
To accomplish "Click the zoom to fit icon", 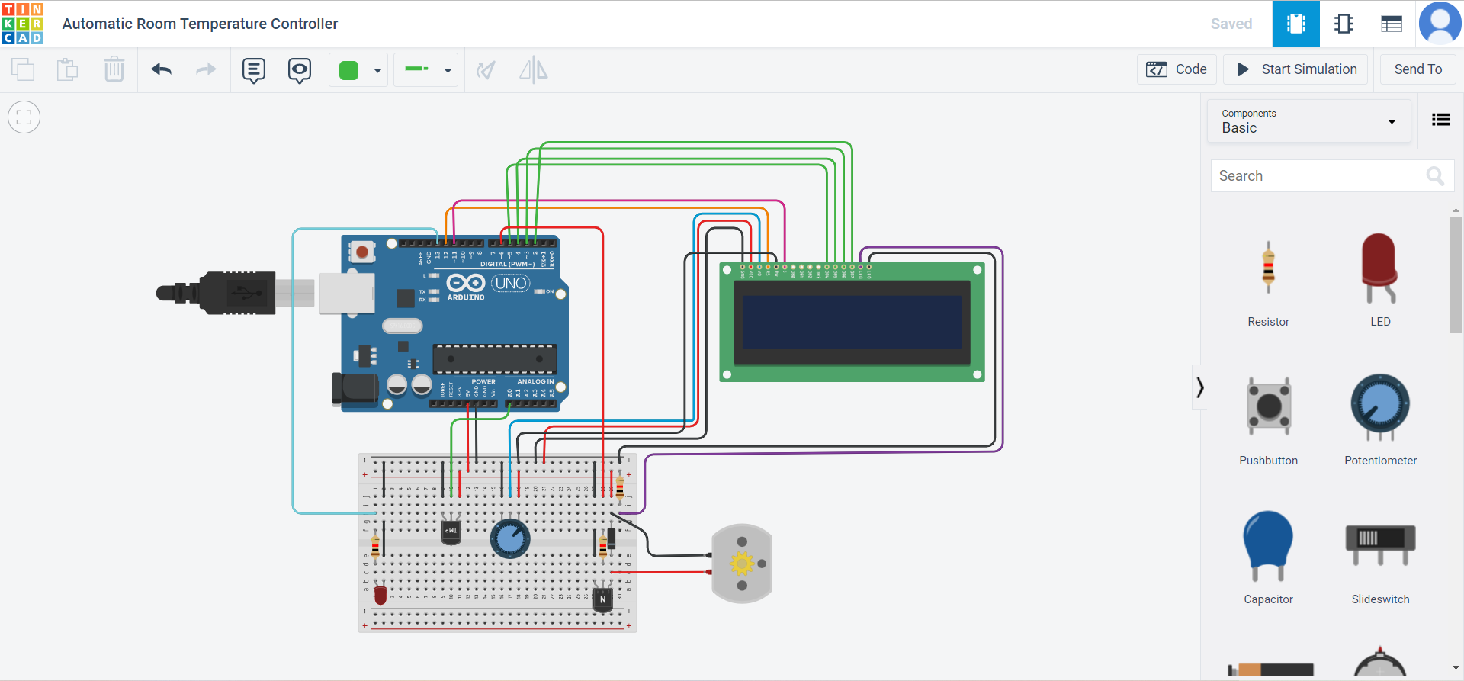I will [x=24, y=117].
